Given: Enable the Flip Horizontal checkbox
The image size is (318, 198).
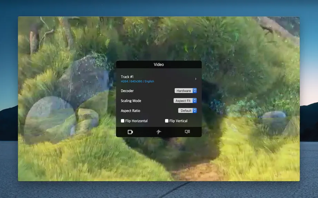Looking at the screenshot, I should pos(122,121).
